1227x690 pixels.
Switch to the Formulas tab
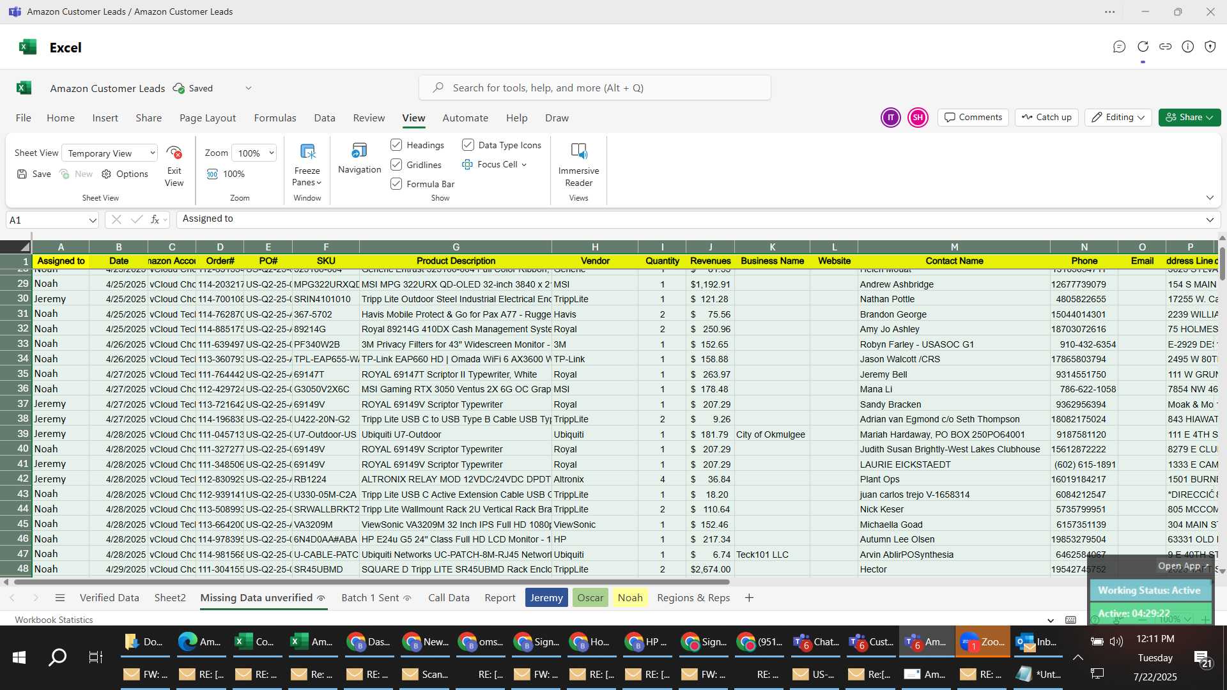tap(275, 118)
